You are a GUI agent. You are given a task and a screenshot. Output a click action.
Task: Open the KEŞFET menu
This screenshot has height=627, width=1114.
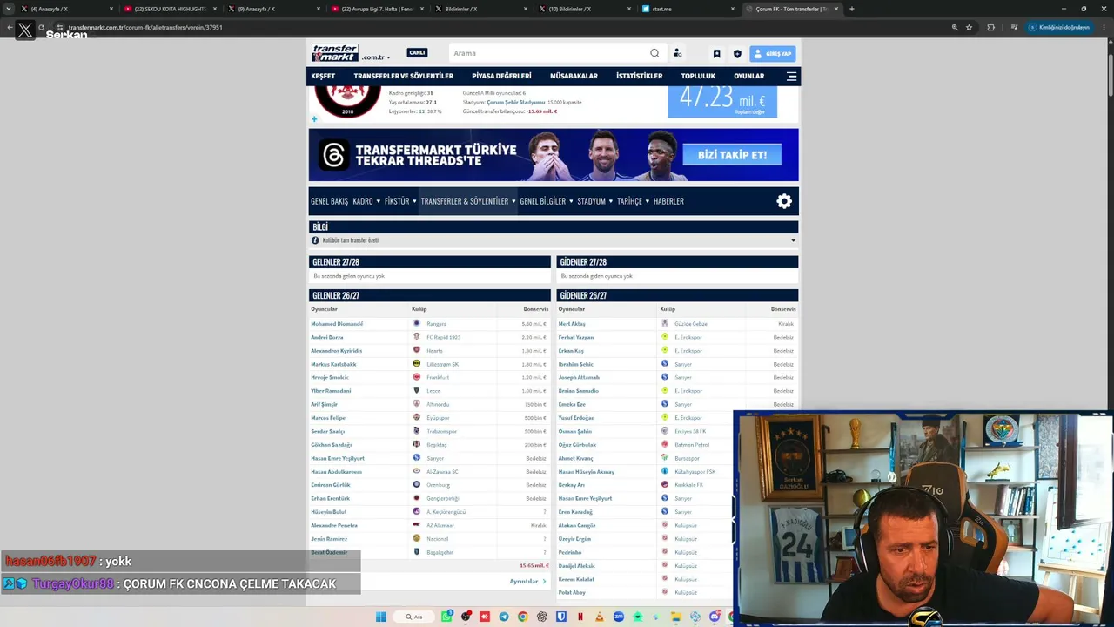point(323,76)
